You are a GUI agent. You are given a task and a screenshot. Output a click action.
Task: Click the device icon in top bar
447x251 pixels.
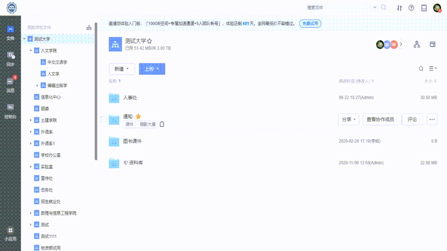424,8
